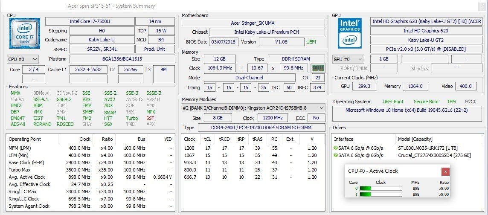The width and height of the screenshot is (488, 215).
Task: Click the 666.7 clock timing row
Action: coord(253,177)
